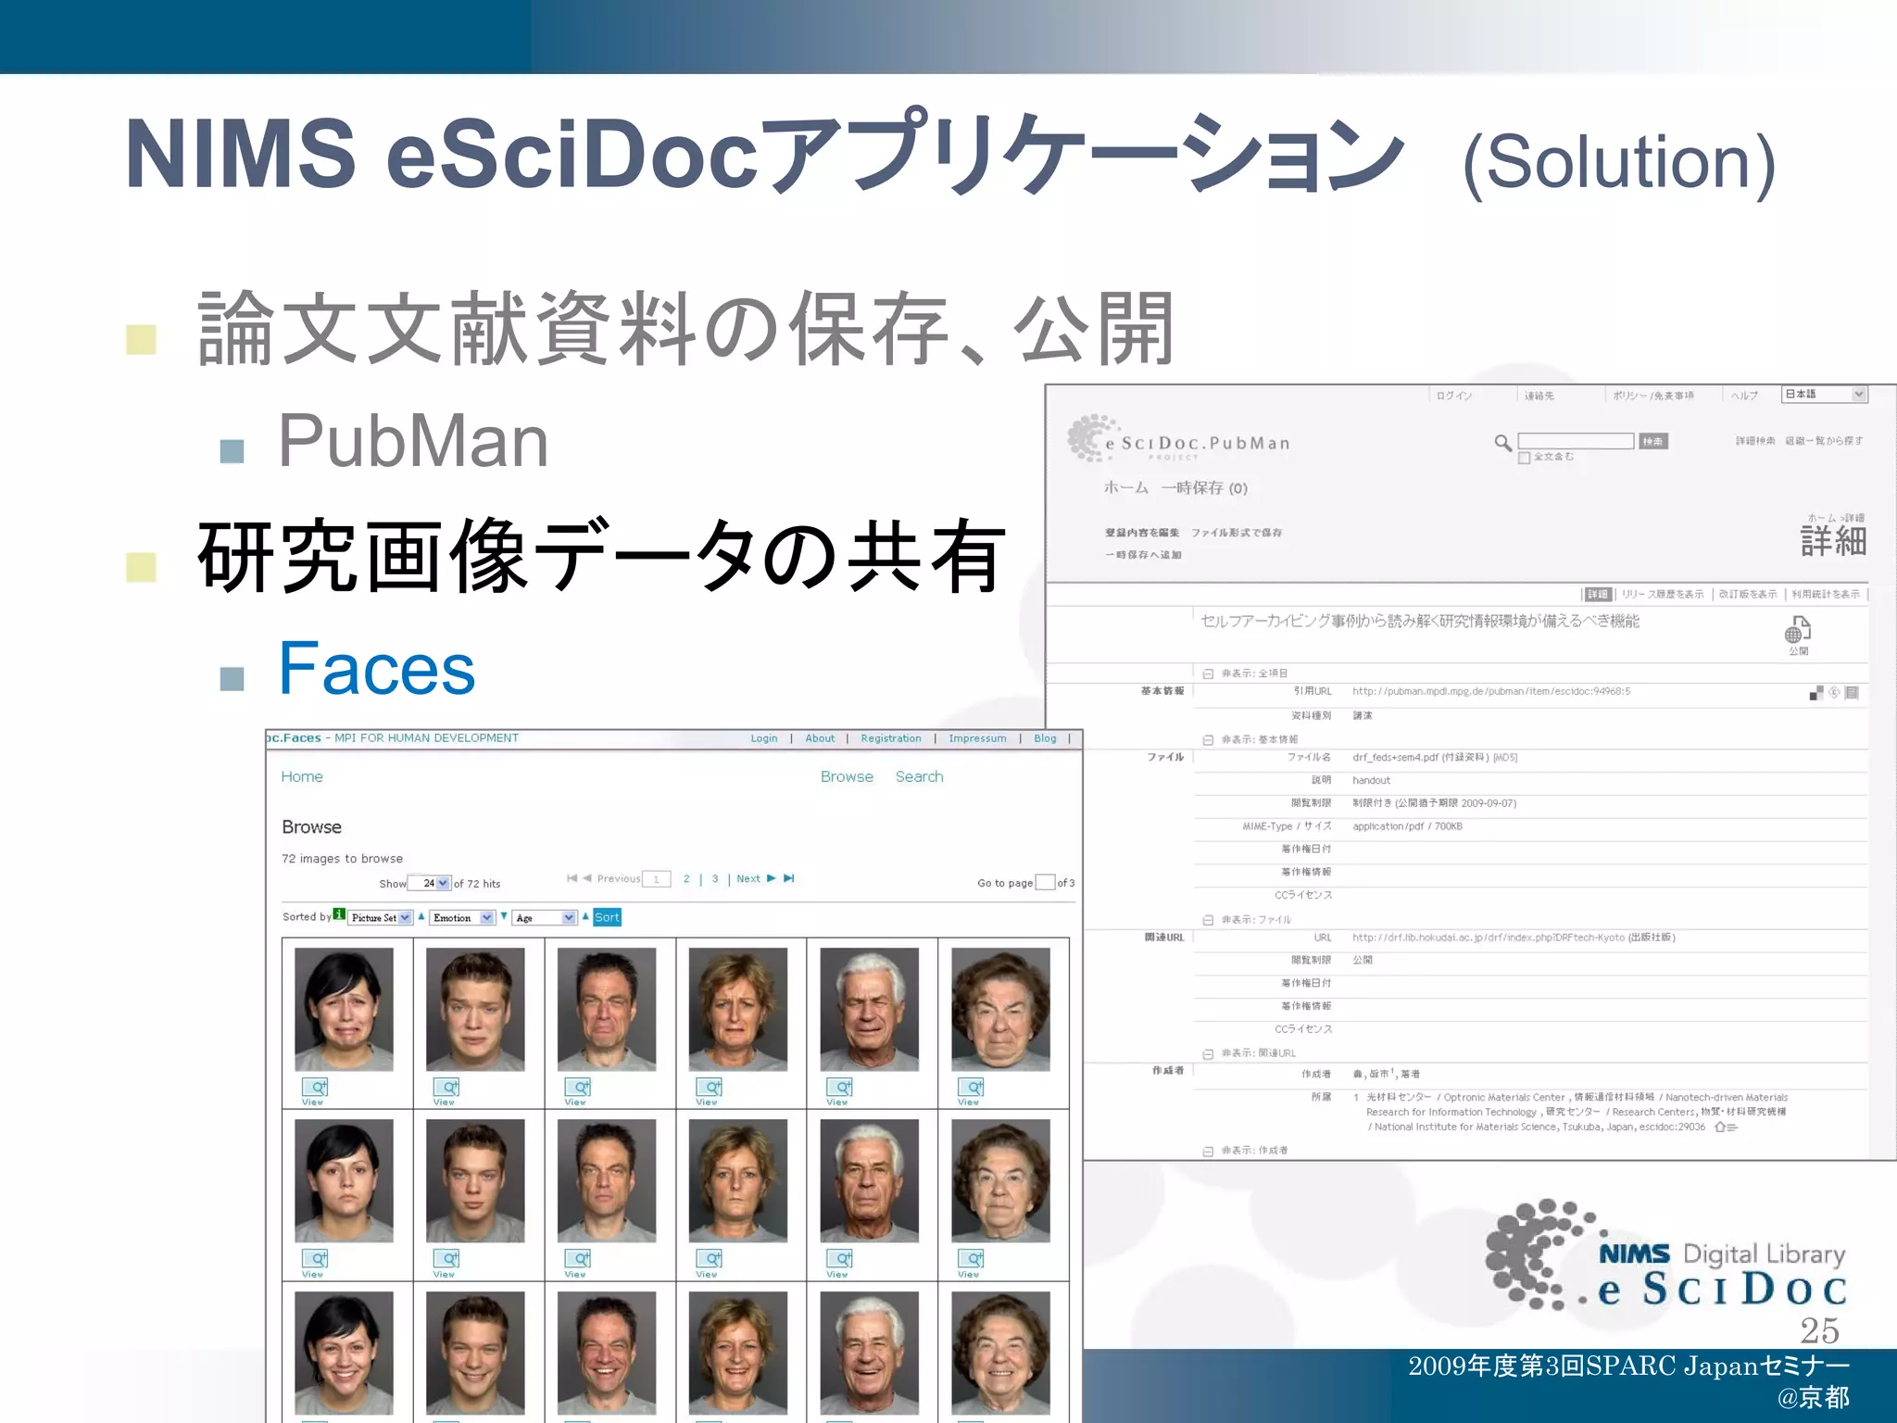Click View icon under dark-haired man's top-row photo
1897x1423 pixels.
(x=578, y=1087)
